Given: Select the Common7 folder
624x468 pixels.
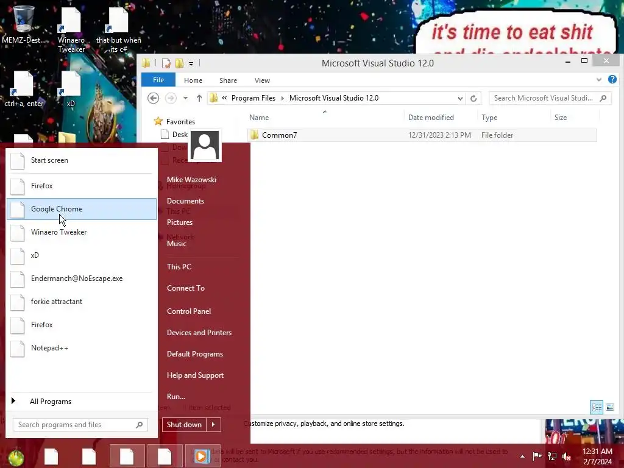Looking at the screenshot, I should 422,135.
